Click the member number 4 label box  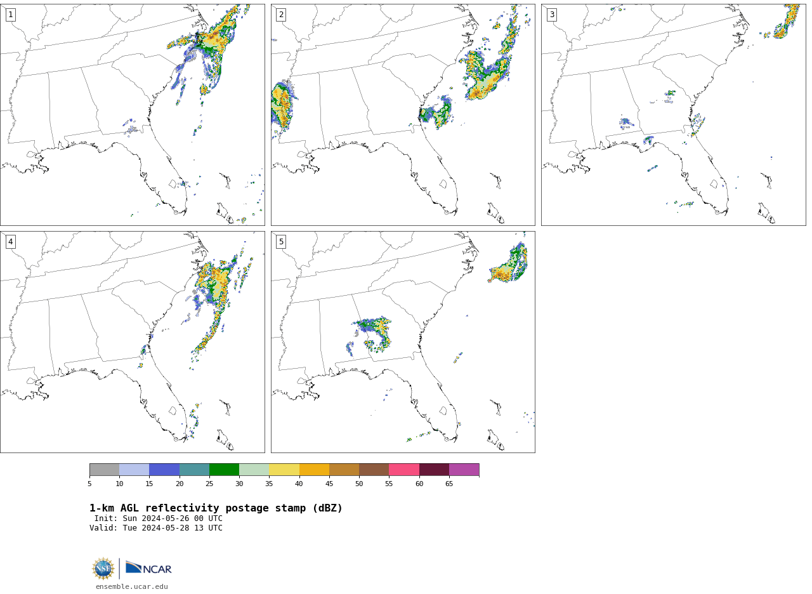pyautogui.click(x=10, y=242)
